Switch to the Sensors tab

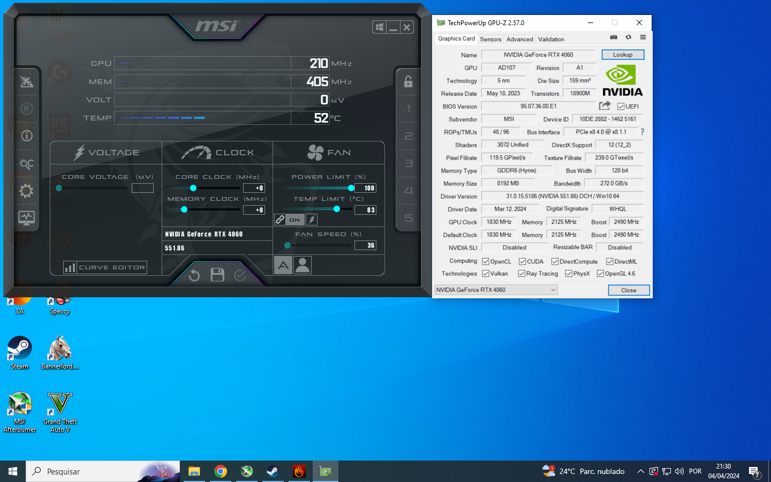(x=490, y=39)
